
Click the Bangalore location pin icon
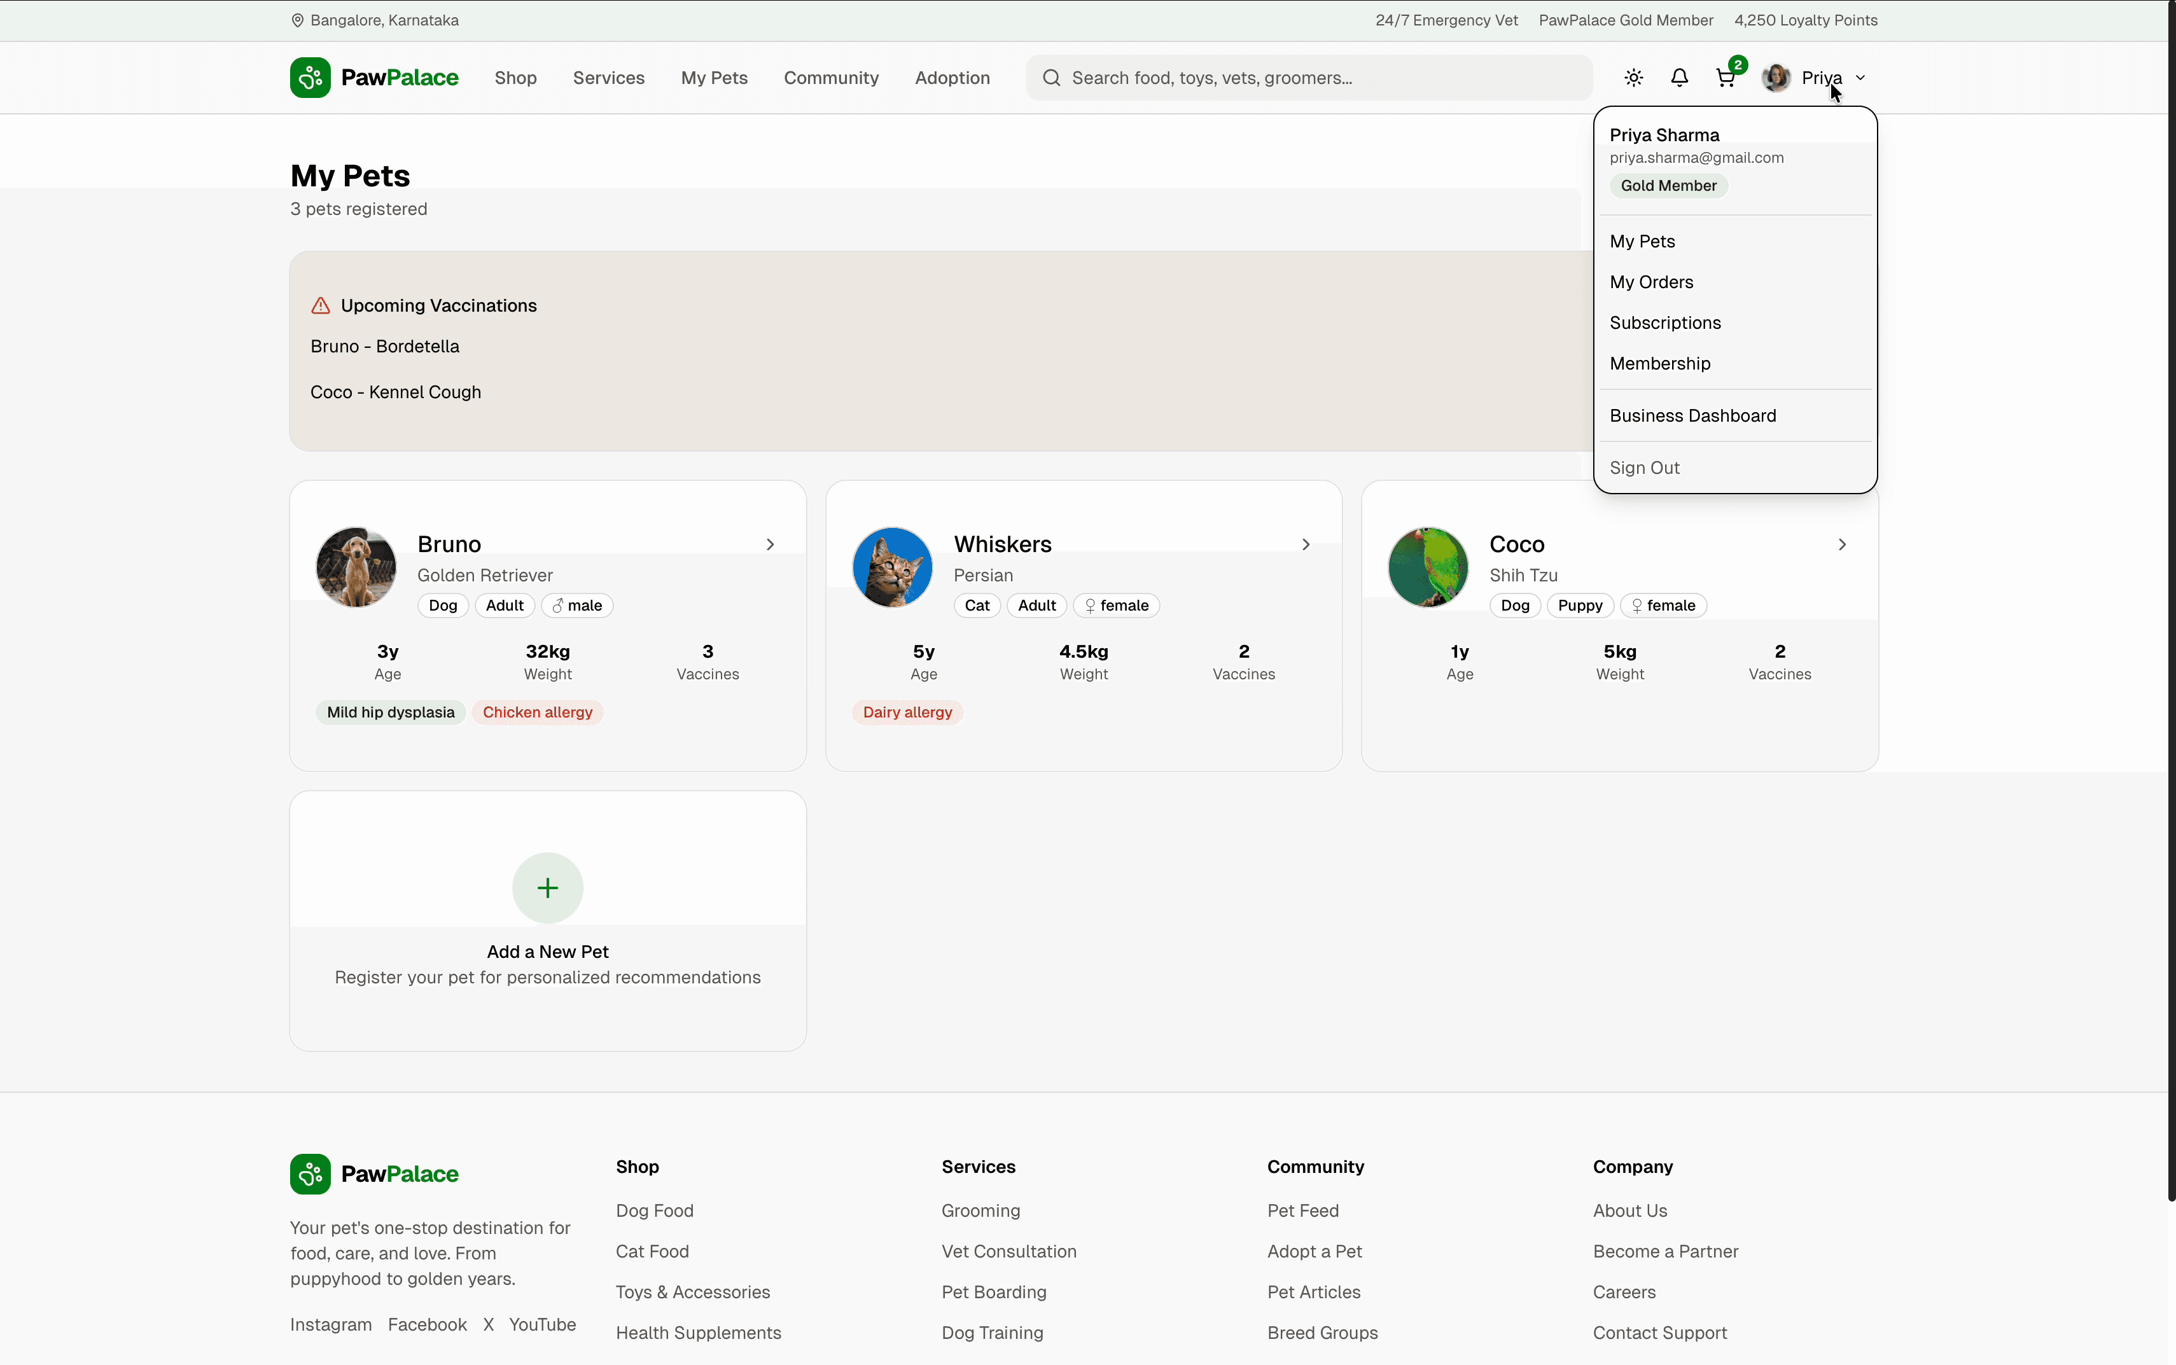pos(297,20)
